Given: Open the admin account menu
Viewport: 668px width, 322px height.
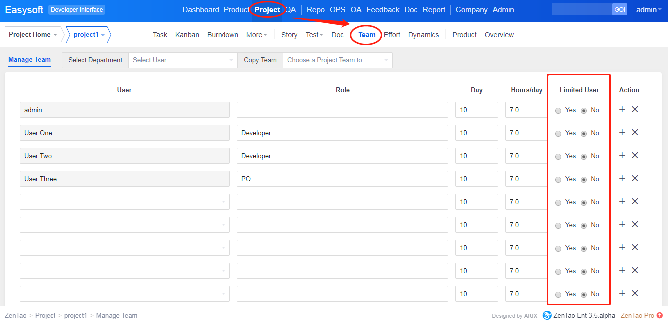Looking at the screenshot, I should (x=649, y=10).
